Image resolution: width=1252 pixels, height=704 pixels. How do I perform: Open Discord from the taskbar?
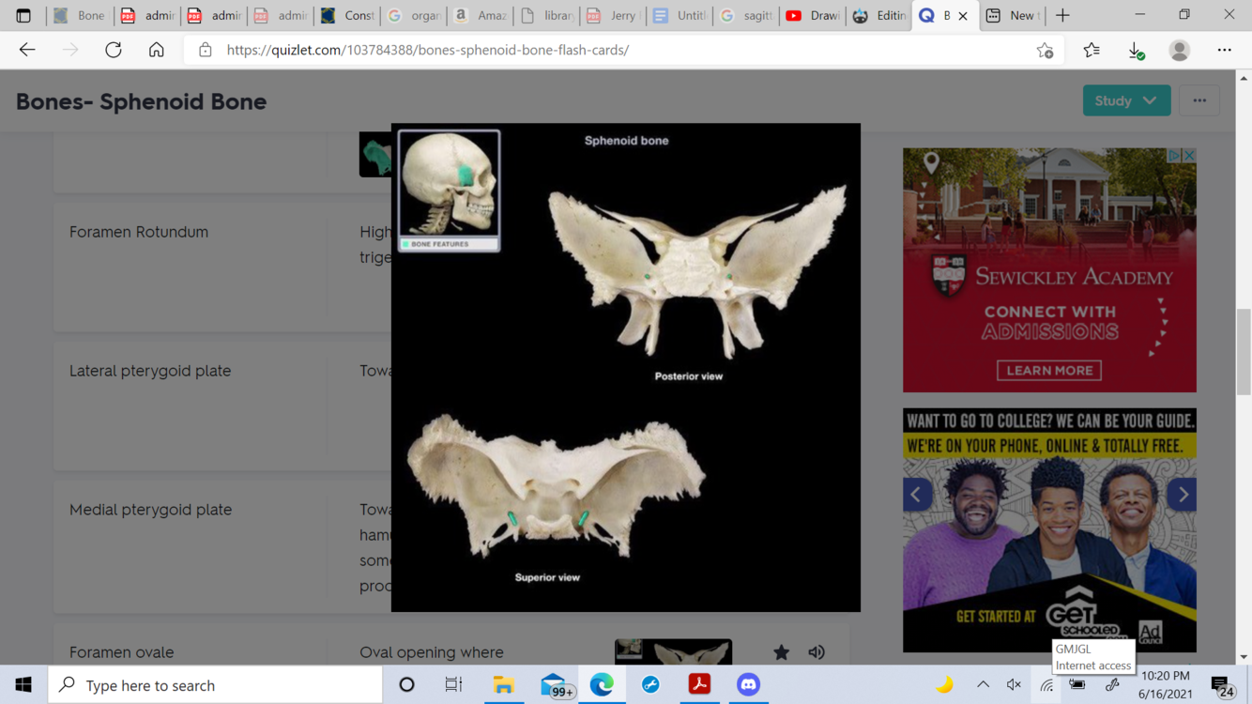748,685
